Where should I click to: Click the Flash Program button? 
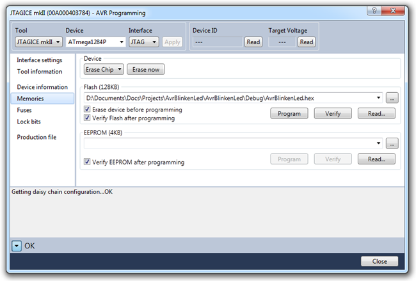(289, 113)
